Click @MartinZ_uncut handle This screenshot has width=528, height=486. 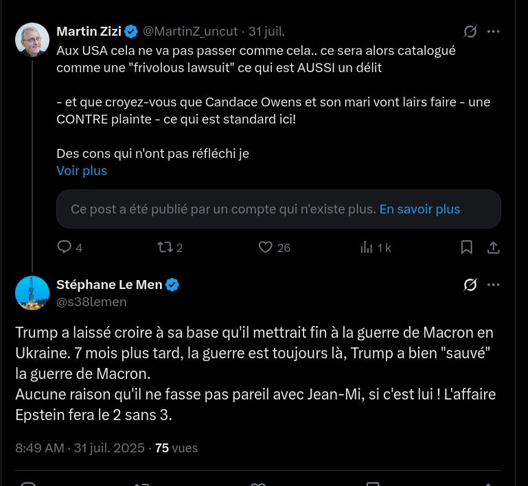190,31
